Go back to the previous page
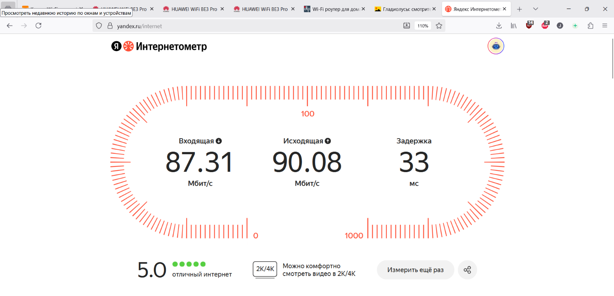 tap(10, 26)
